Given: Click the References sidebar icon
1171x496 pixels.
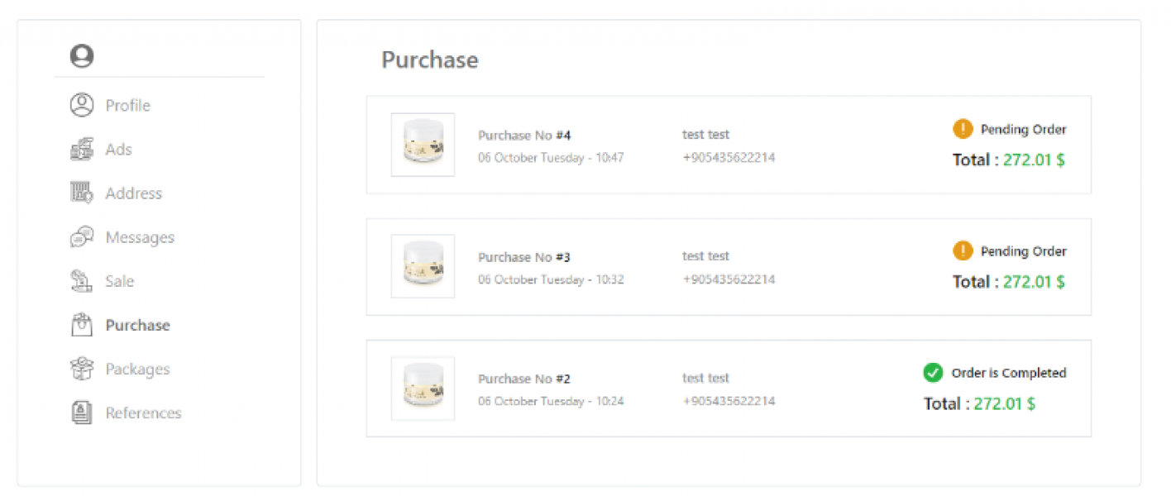Looking at the screenshot, I should (82, 413).
